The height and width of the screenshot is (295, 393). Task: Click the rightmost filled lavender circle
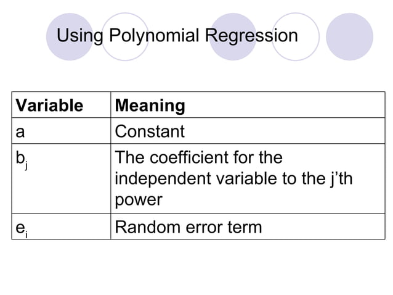pyautogui.click(x=349, y=36)
